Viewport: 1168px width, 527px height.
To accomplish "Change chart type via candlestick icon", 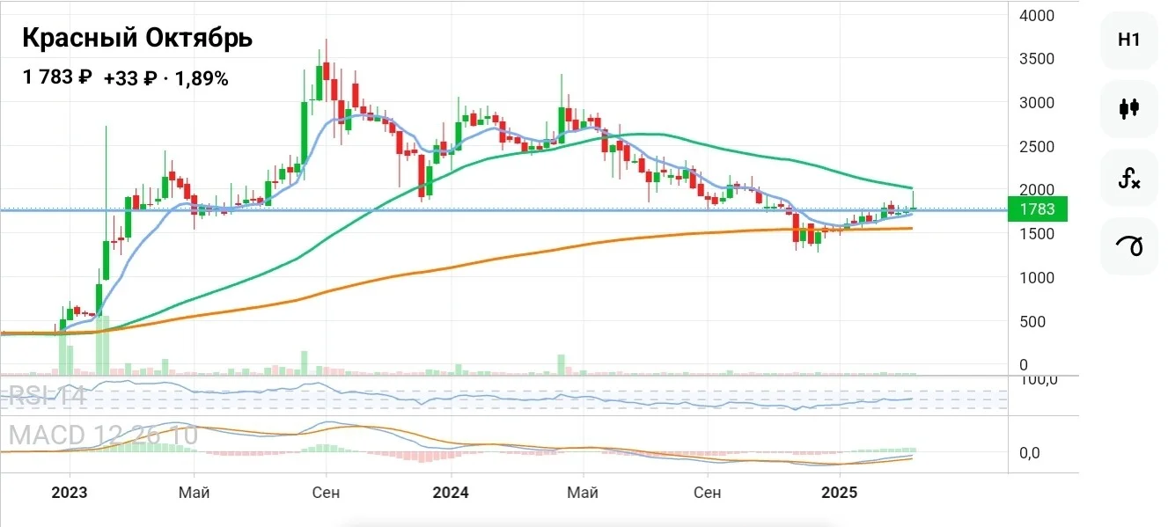I will (x=1129, y=109).
